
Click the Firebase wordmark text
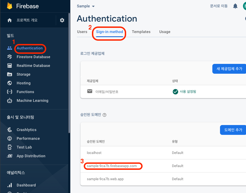[x=27, y=6]
